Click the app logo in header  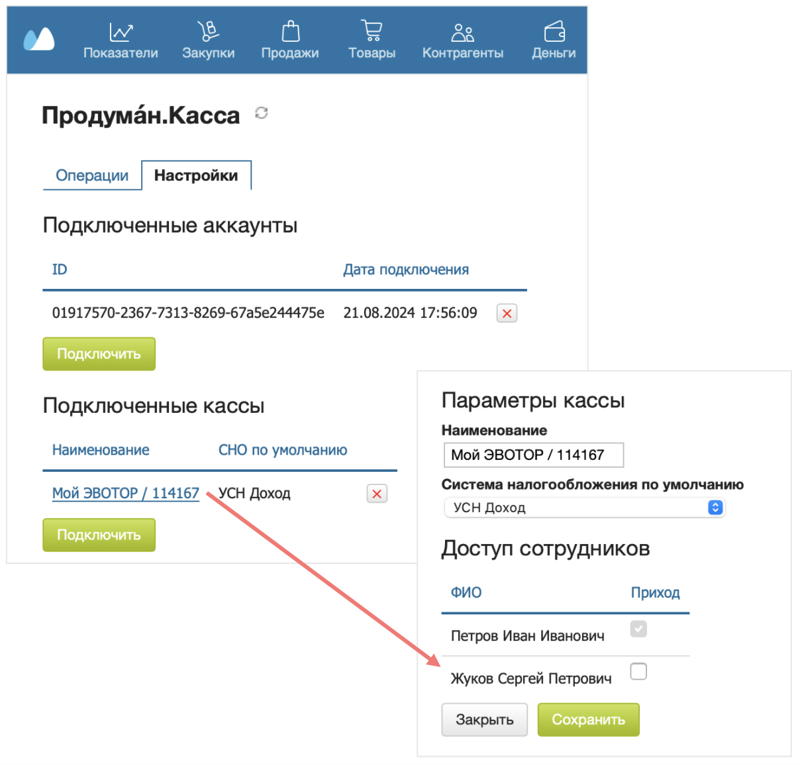pos(39,39)
